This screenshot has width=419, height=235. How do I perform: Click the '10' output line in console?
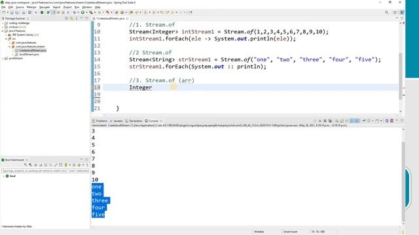click(95, 180)
